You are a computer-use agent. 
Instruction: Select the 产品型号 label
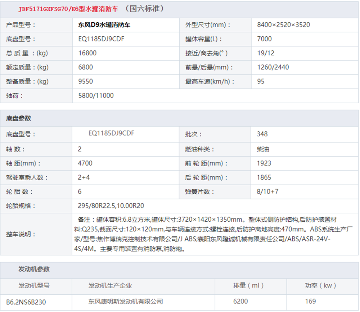(x=21, y=25)
